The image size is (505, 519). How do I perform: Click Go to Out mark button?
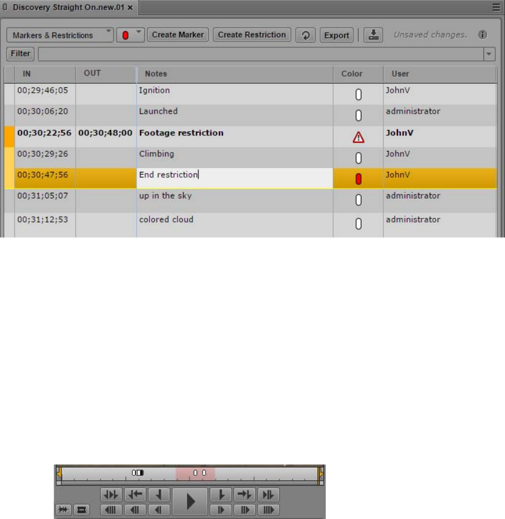pyautogui.click(x=244, y=494)
